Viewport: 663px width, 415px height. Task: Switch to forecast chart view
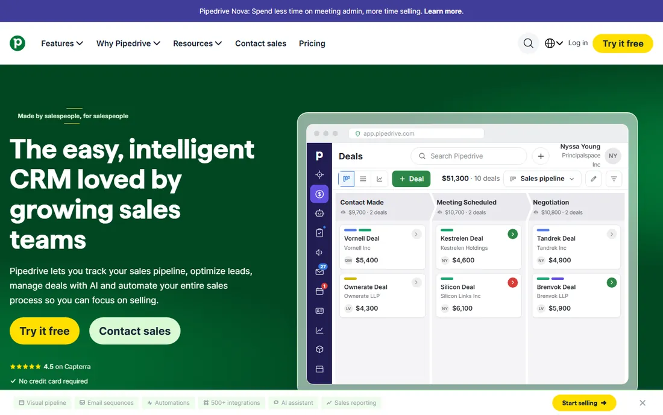pyautogui.click(x=379, y=179)
